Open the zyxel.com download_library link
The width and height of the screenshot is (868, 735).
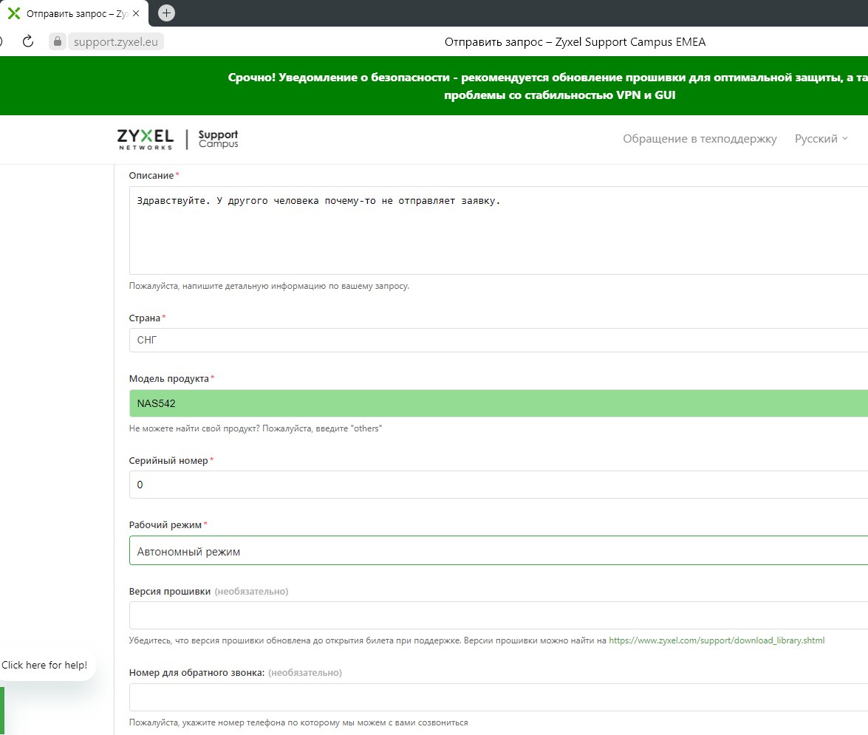[x=717, y=640]
